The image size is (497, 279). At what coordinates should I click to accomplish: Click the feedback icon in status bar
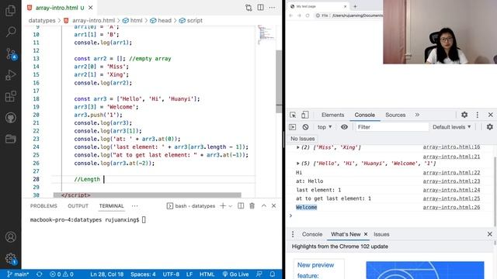[x=259, y=274]
